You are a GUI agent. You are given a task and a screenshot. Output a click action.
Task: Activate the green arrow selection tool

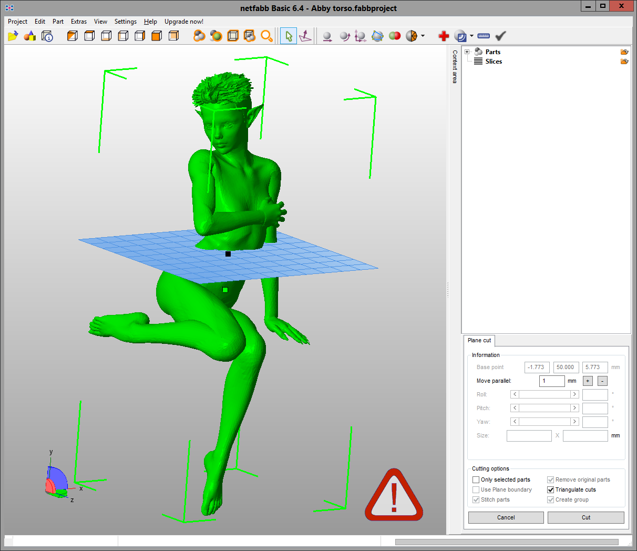289,36
